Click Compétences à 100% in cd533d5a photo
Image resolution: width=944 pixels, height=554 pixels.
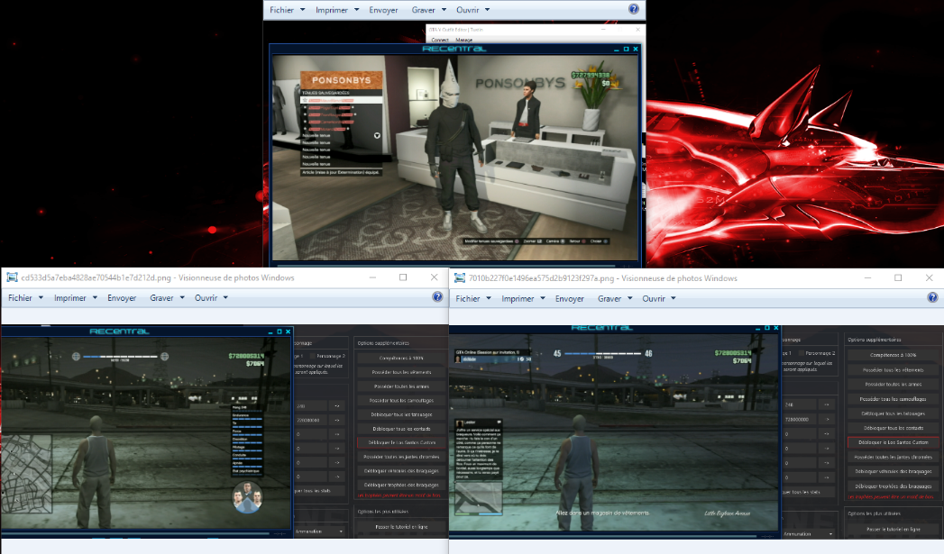pyautogui.click(x=401, y=358)
